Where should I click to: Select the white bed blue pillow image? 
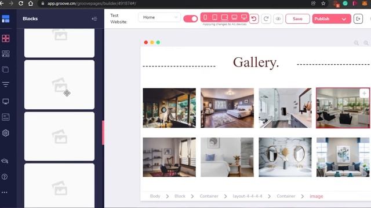point(227,157)
